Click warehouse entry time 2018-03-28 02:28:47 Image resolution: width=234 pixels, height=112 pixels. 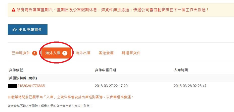pos(190,86)
